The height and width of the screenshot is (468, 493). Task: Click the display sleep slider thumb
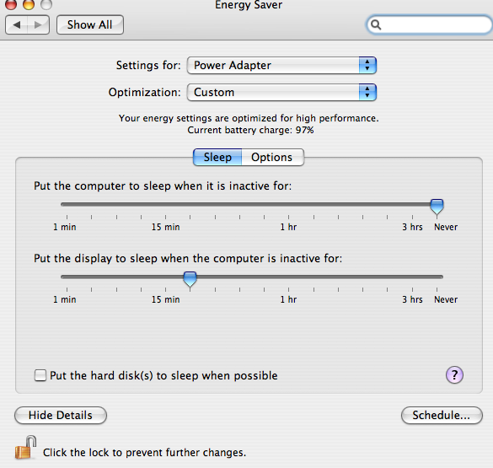click(x=190, y=279)
